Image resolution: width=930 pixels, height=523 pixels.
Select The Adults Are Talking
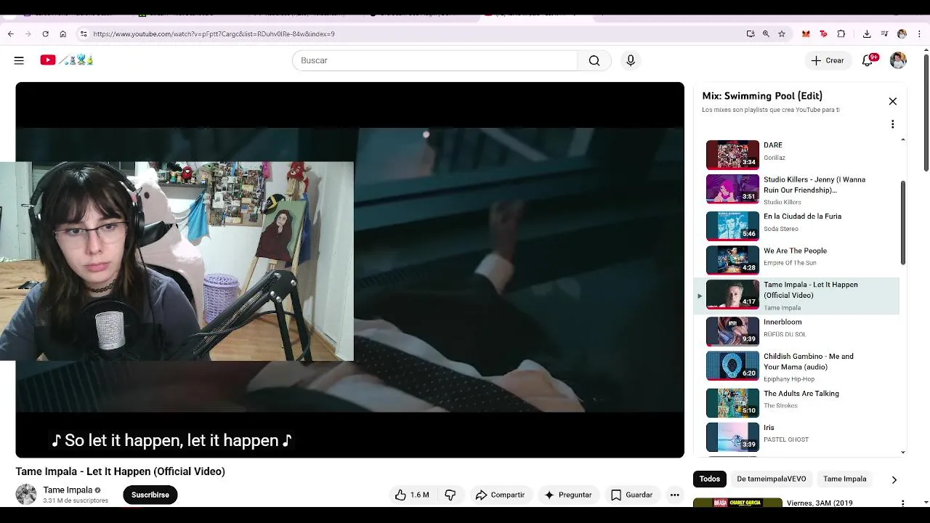(x=797, y=402)
